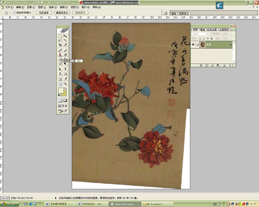This screenshot has height=207, width=259.
Task: Select the Magic Wand tool
Action: tap(65, 40)
